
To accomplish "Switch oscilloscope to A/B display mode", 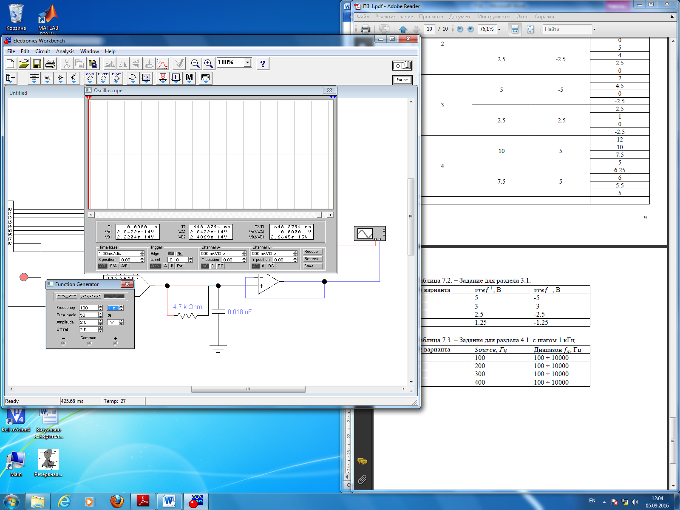I will (124, 266).
